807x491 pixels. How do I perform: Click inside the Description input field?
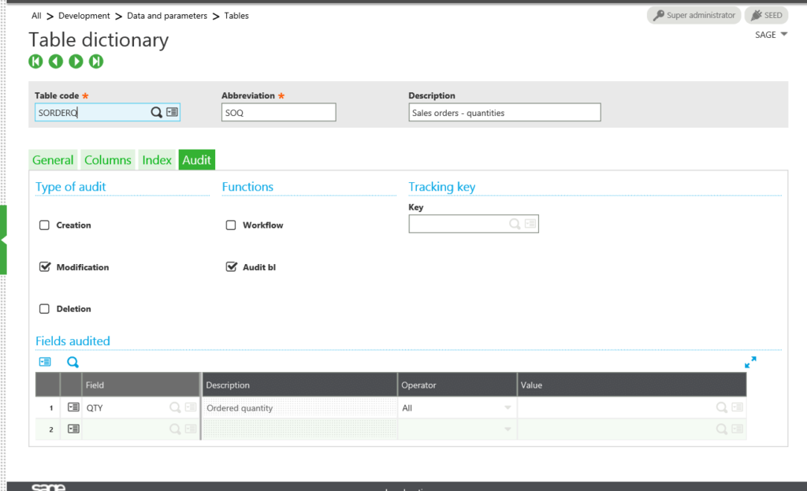tap(503, 112)
